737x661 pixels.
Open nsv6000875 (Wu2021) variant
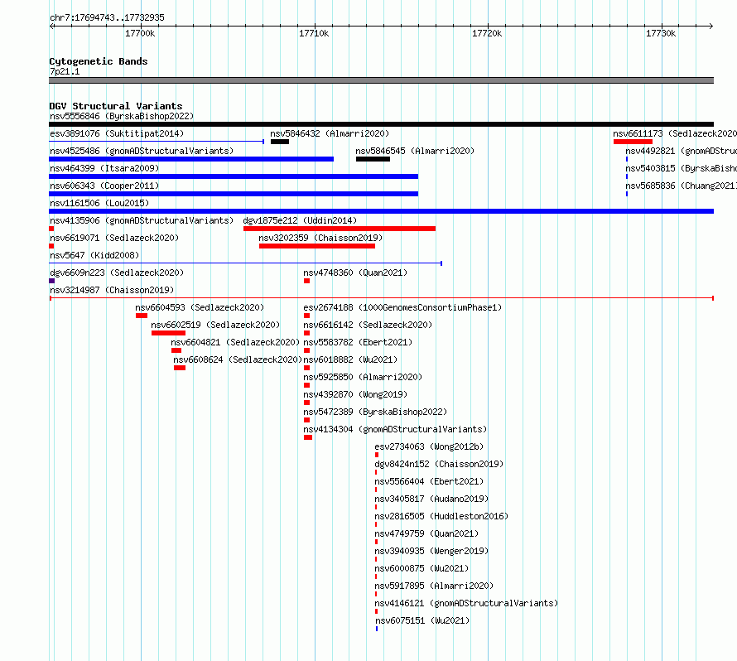point(421,568)
